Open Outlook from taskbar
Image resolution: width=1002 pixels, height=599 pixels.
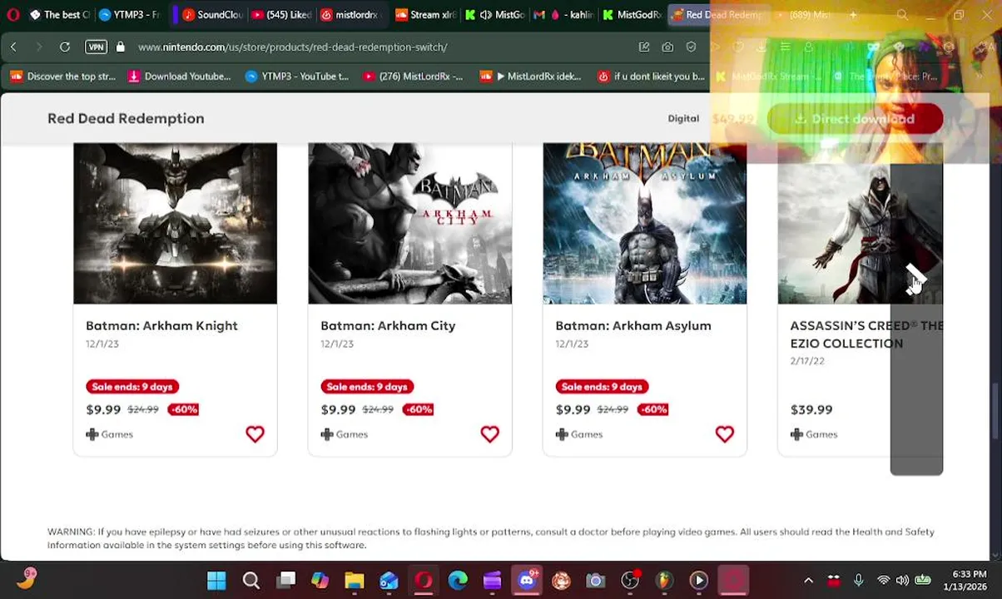(x=389, y=581)
